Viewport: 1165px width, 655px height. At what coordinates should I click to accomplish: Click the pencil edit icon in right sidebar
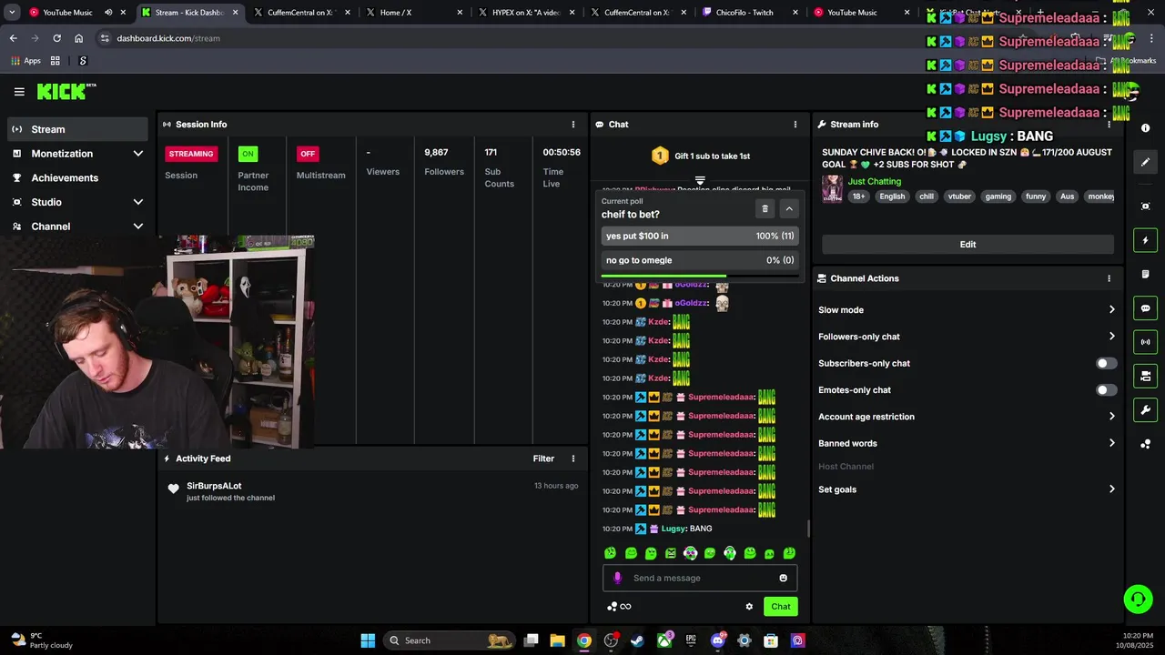tap(1146, 162)
